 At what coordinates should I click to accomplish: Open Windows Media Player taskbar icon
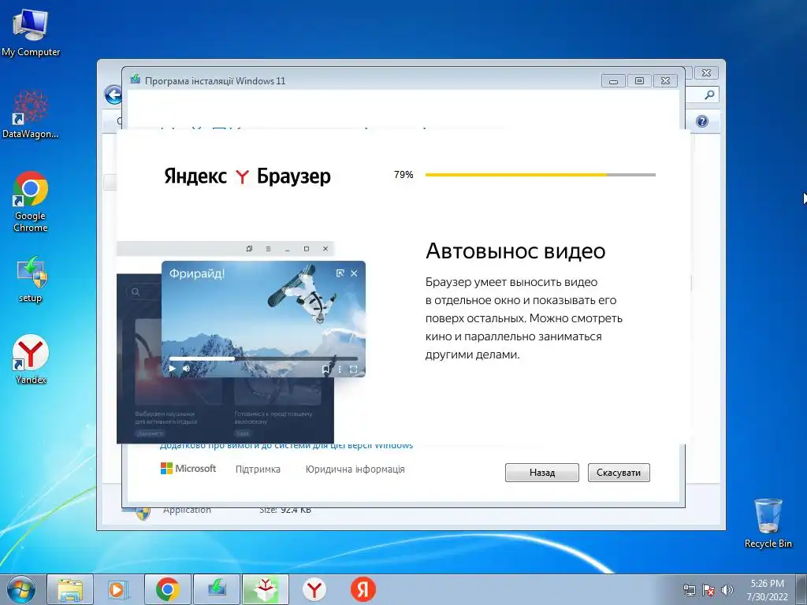pos(118,589)
